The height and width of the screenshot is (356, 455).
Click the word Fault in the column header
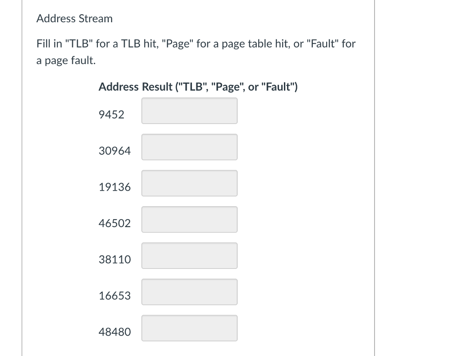[278, 87]
